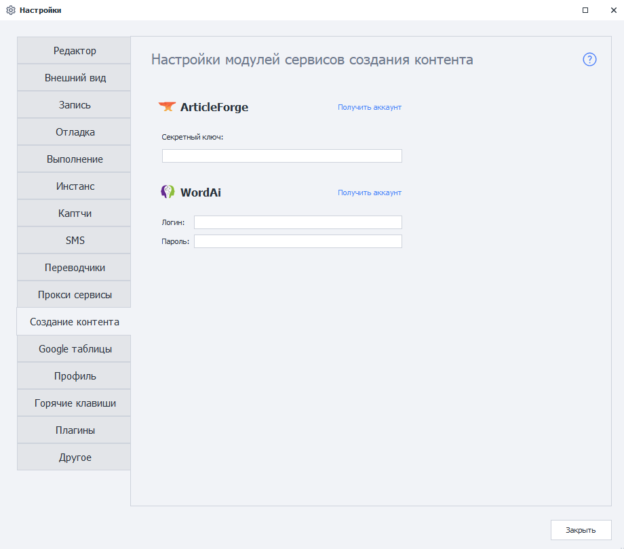
Task: Focus the Секретный ключ input field
Action: [x=281, y=156]
